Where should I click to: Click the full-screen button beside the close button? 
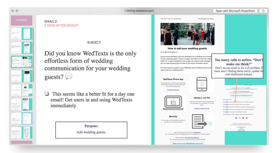(x=17, y=11)
